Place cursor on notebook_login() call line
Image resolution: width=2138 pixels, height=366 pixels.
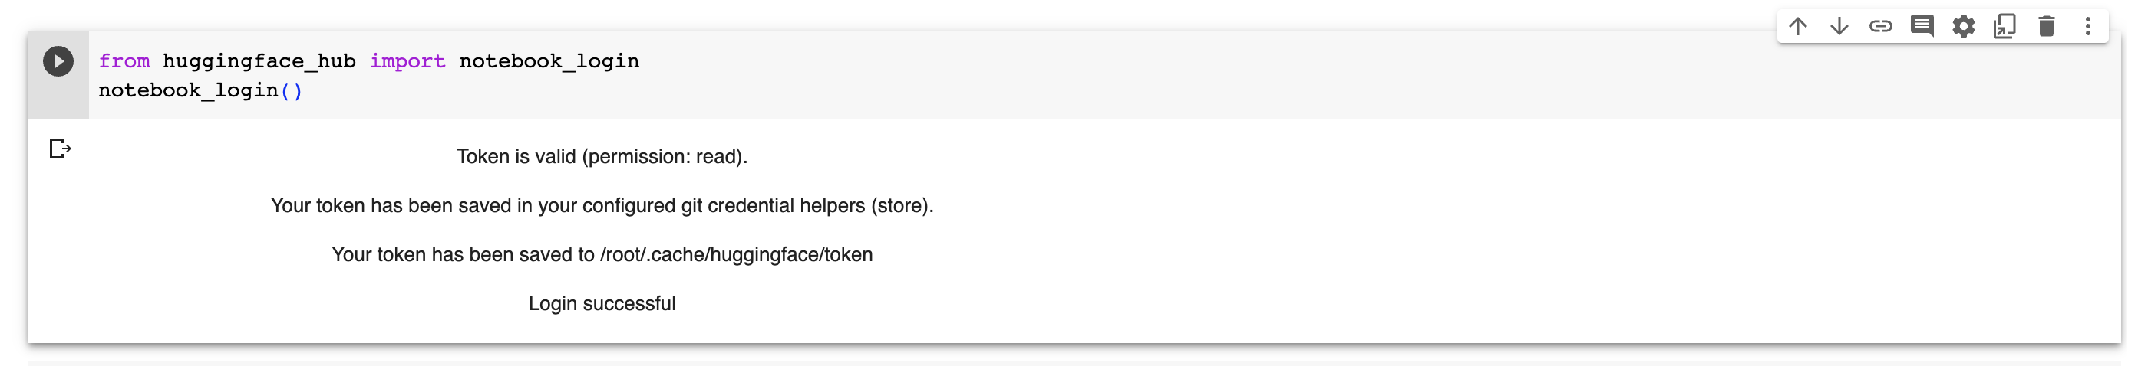[x=189, y=90]
